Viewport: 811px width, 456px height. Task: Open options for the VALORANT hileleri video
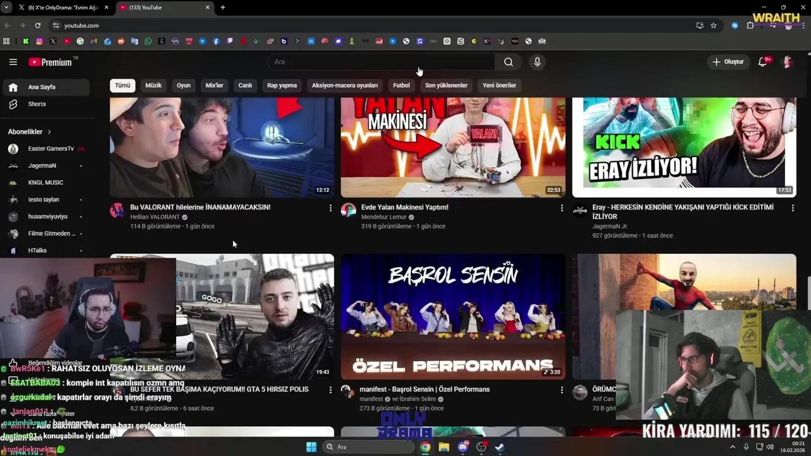pyautogui.click(x=330, y=208)
